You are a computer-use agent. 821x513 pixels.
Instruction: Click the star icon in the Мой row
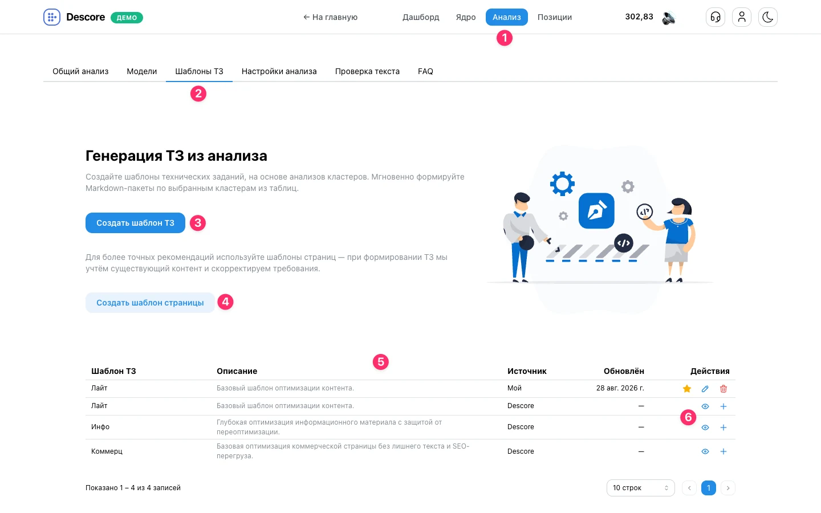[x=687, y=389]
